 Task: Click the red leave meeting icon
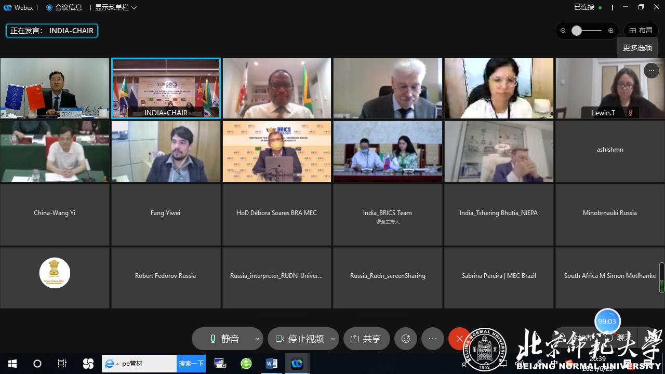[x=459, y=339]
